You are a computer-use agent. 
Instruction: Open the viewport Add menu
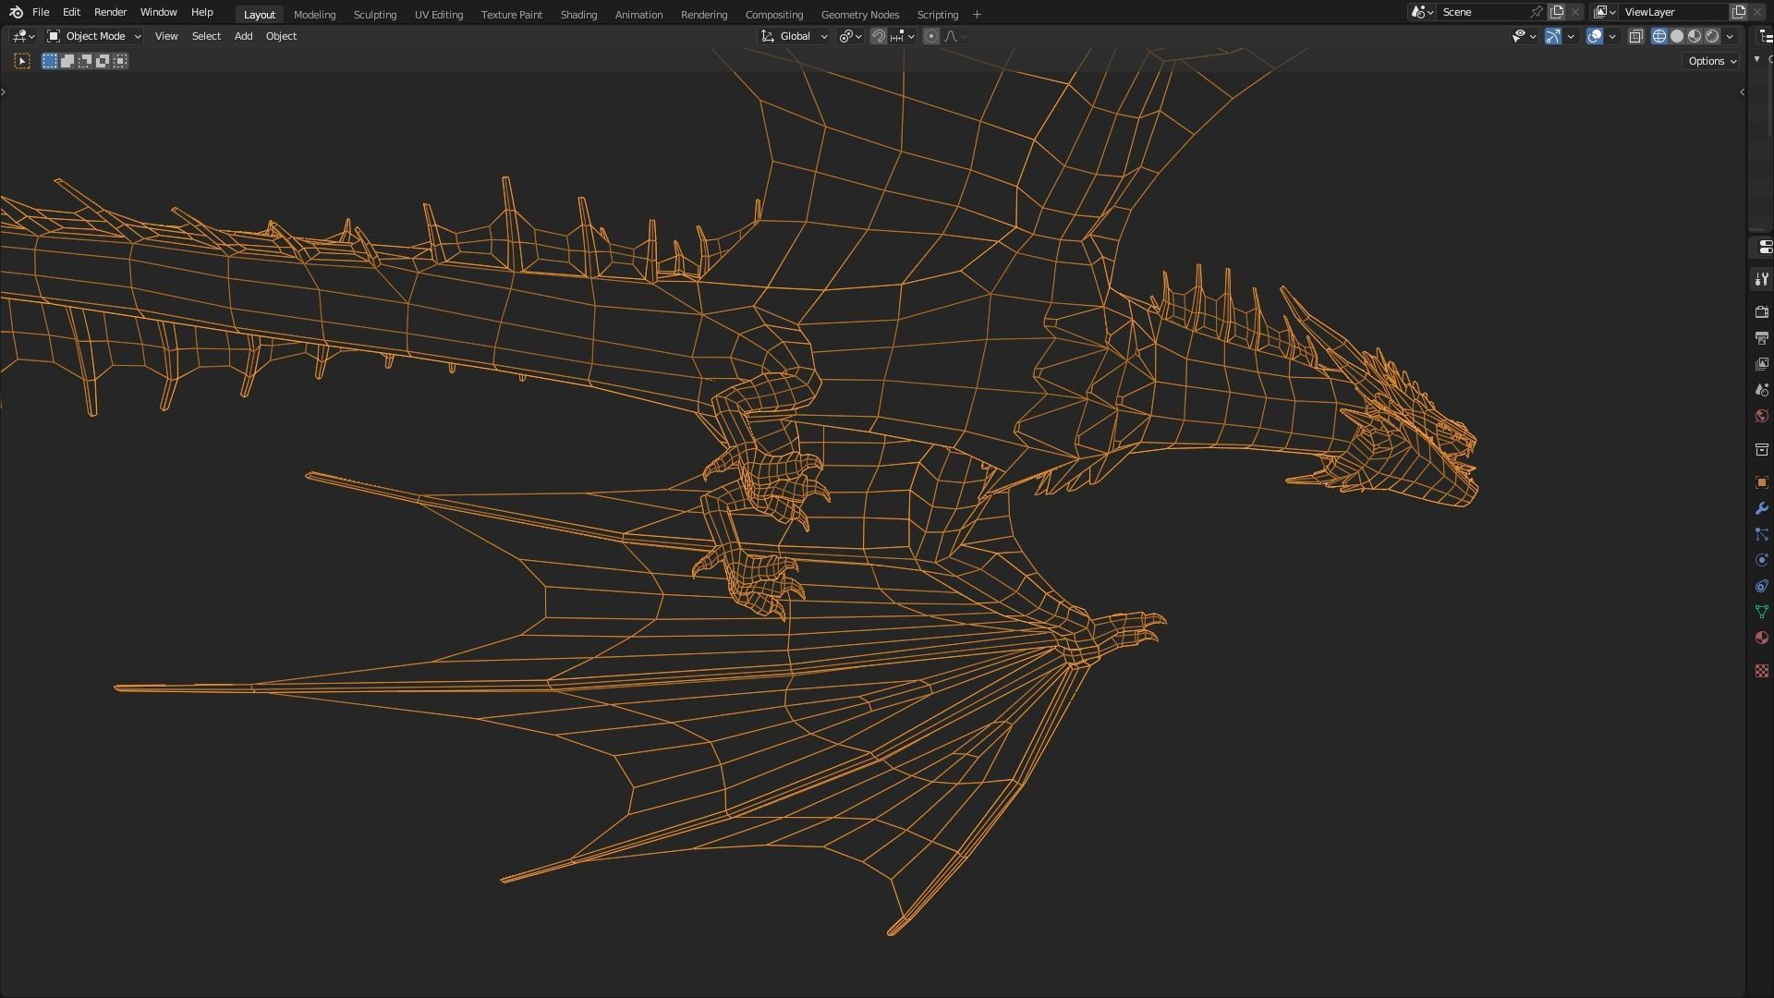(x=243, y=36)
